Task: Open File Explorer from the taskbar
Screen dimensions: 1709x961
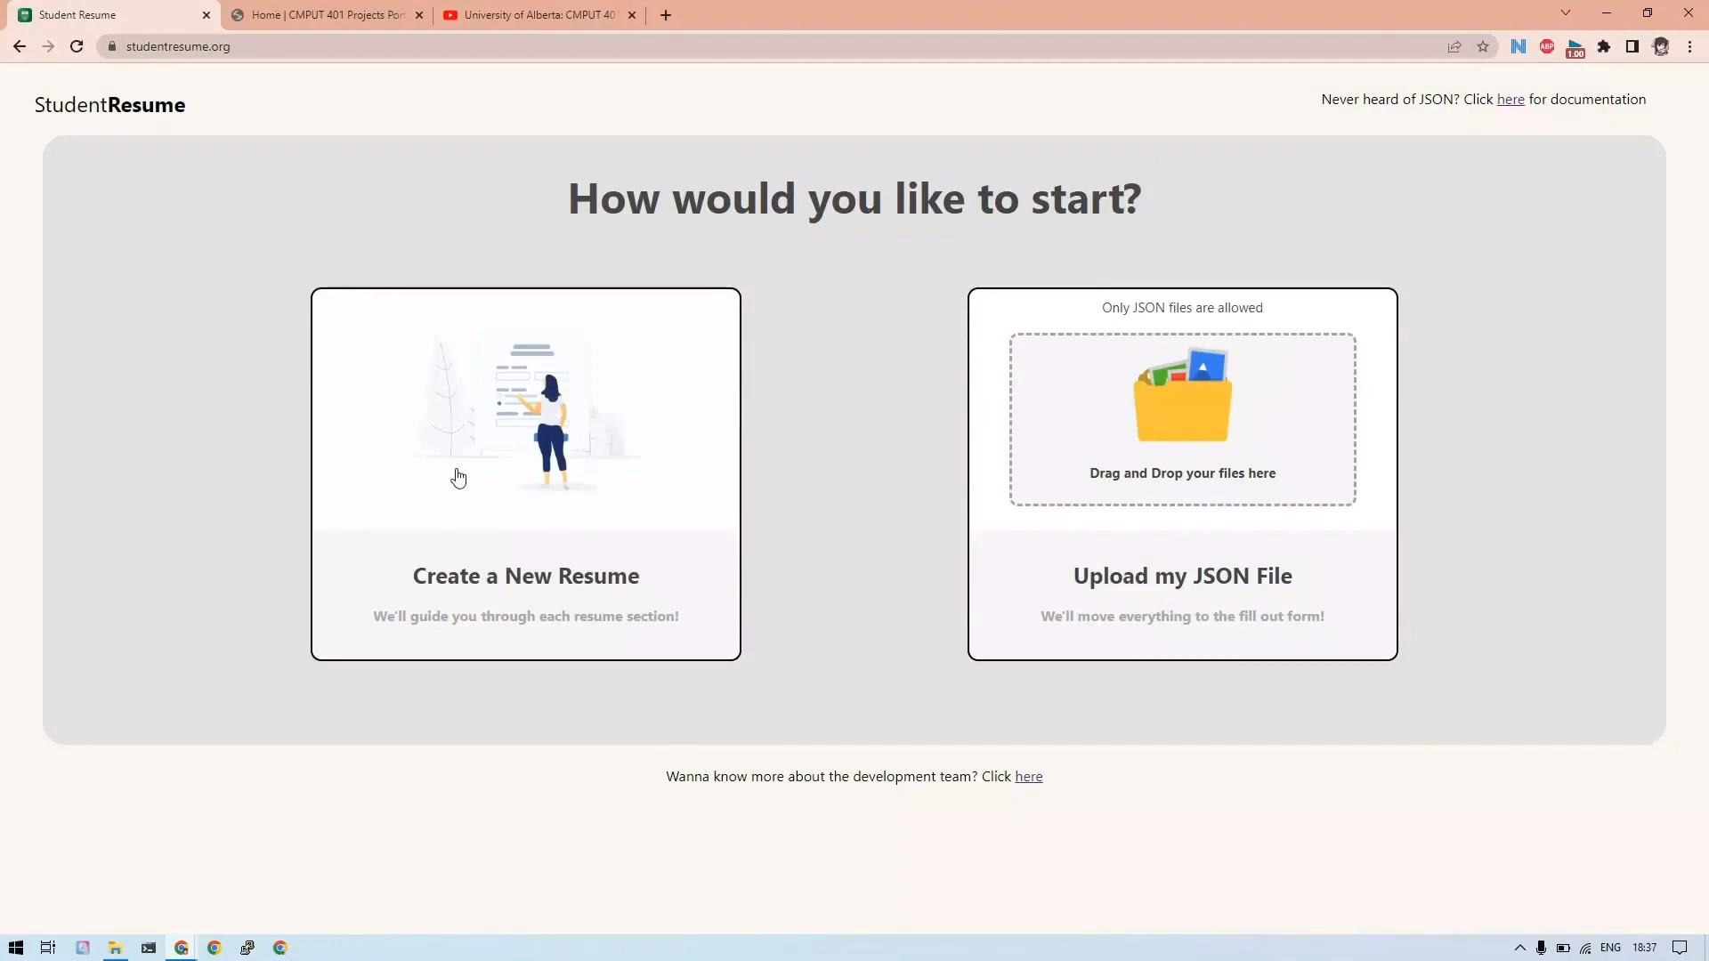Action: pyautogui.click(x=115, y=948)
